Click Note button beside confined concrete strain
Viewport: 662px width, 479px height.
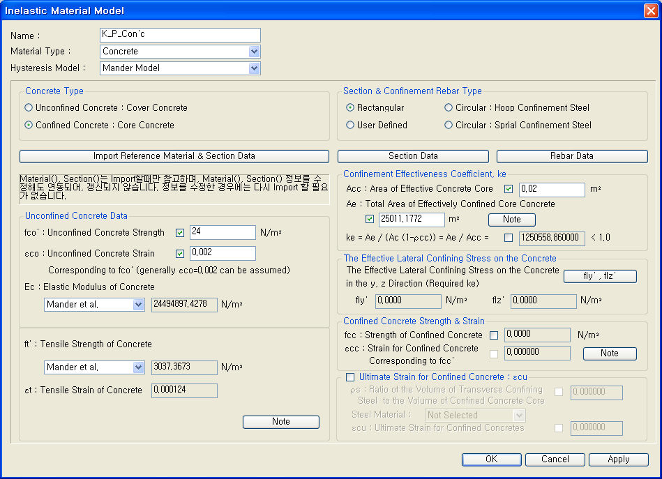(x=610, y=353)
